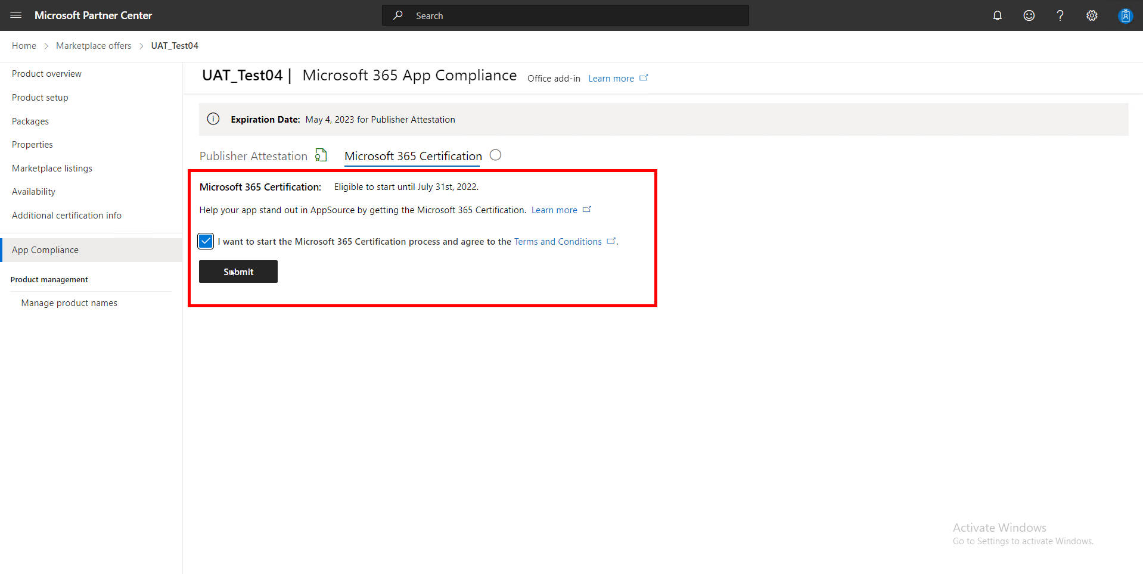
Task: Click the search magnifier icon
Action: click(398, 15)
